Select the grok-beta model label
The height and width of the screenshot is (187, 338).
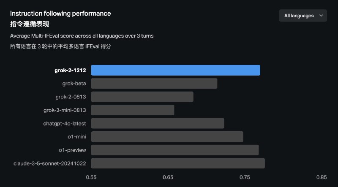click(74, 84)
